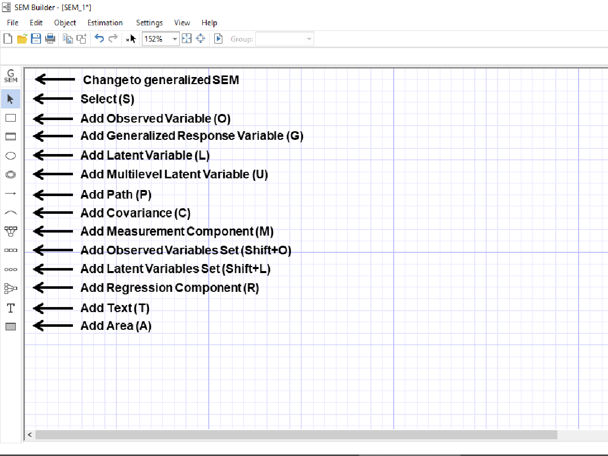Viewport: 608px width, 456px height.
Task: Choose the Add Covariance curve tool
Action: [11, 213]
